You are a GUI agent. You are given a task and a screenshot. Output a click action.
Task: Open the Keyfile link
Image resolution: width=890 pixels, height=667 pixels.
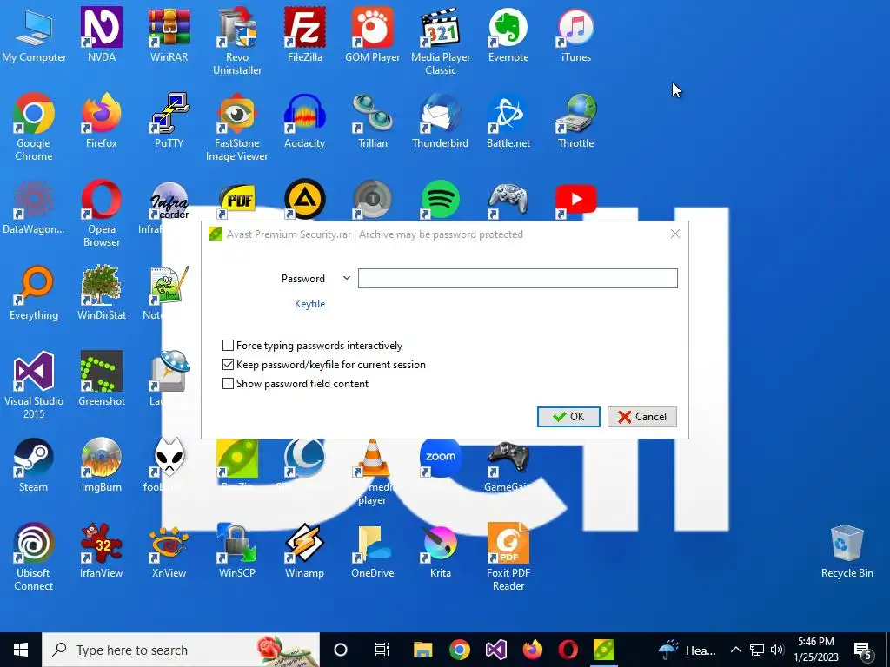pos(310,304)
